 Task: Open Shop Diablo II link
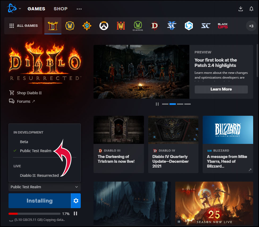click(x=29, y=93)
